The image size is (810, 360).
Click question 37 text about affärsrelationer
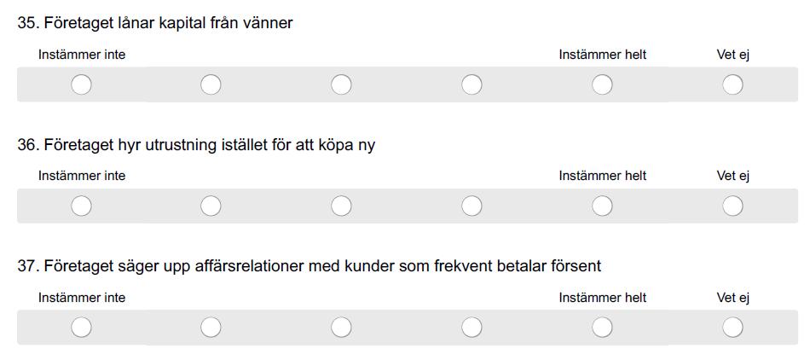310,267
